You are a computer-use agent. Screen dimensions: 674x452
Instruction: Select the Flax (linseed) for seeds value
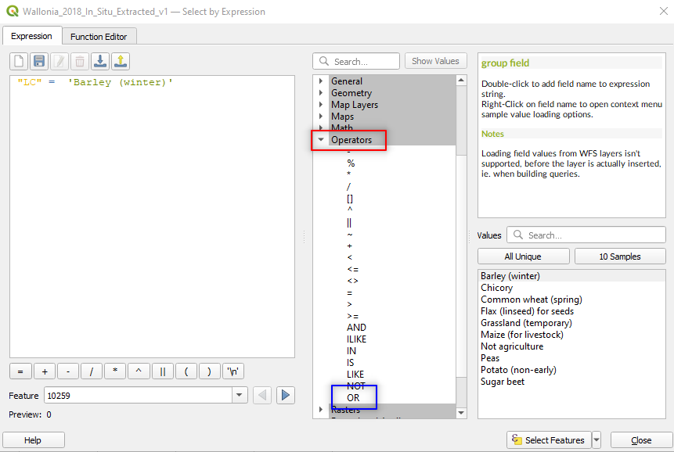pyautogui.click(x=527, y=311)
